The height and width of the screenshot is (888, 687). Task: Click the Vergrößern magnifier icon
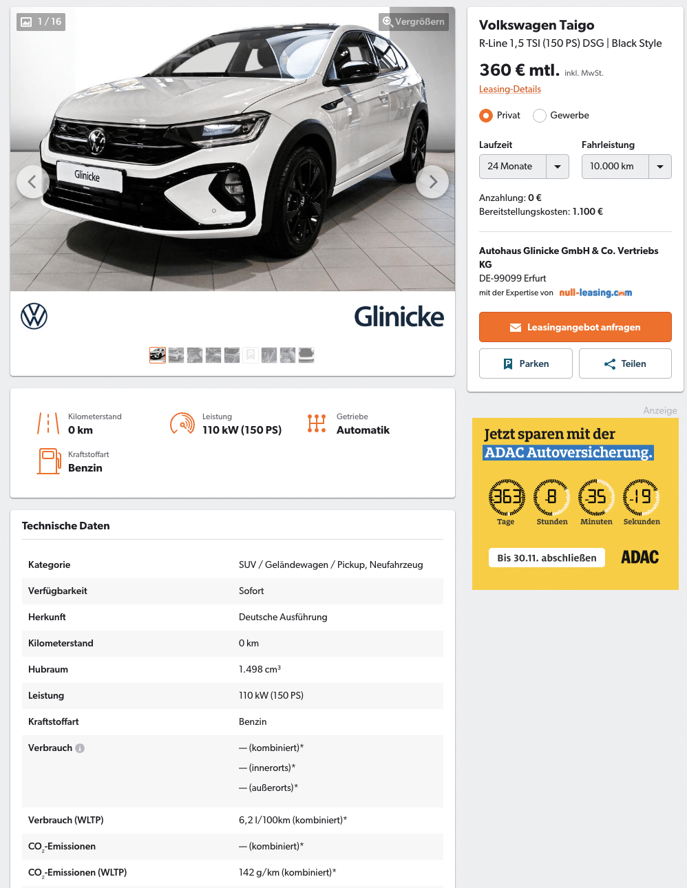coord(388,21)
